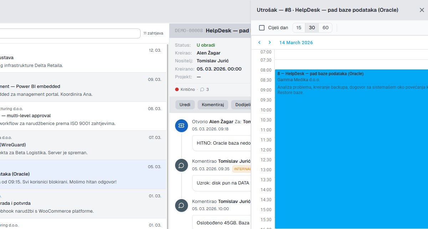Viewport: 428px width, 229px height.
Task: Enable the Cijeli dan checkbox
Action: [x=263, y=27]
